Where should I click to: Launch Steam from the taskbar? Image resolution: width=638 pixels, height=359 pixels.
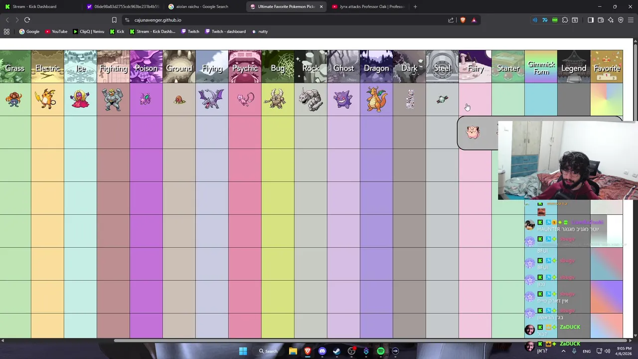click(336, 351)
